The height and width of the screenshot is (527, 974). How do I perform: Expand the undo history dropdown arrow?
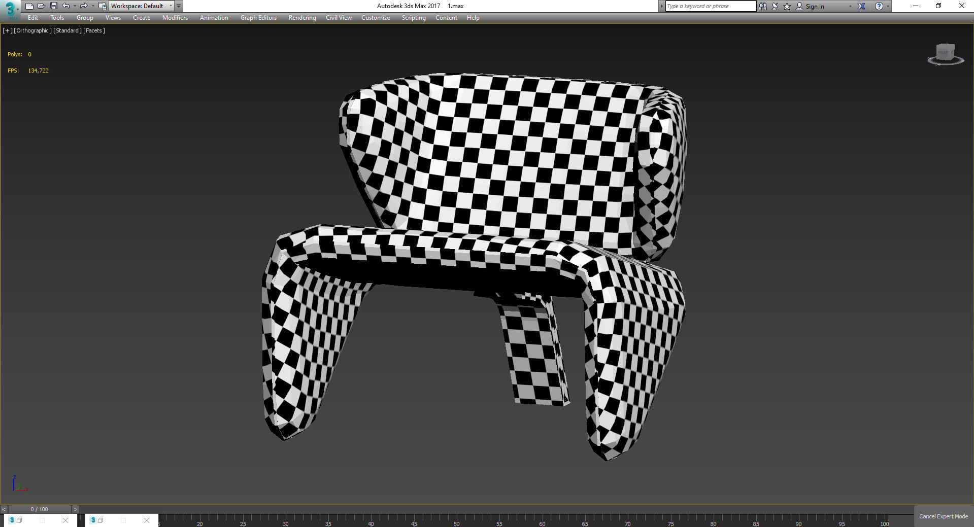pyautogui.click(x=75, y=6)
